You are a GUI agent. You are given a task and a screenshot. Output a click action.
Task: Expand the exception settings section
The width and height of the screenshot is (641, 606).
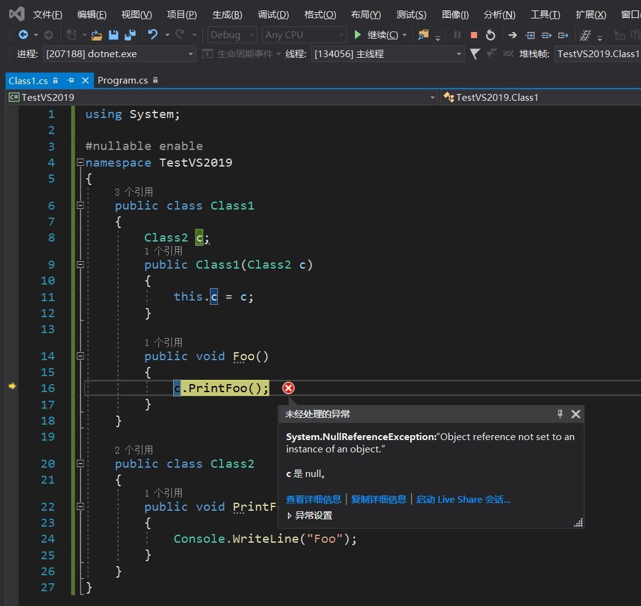tap(290, 516)
